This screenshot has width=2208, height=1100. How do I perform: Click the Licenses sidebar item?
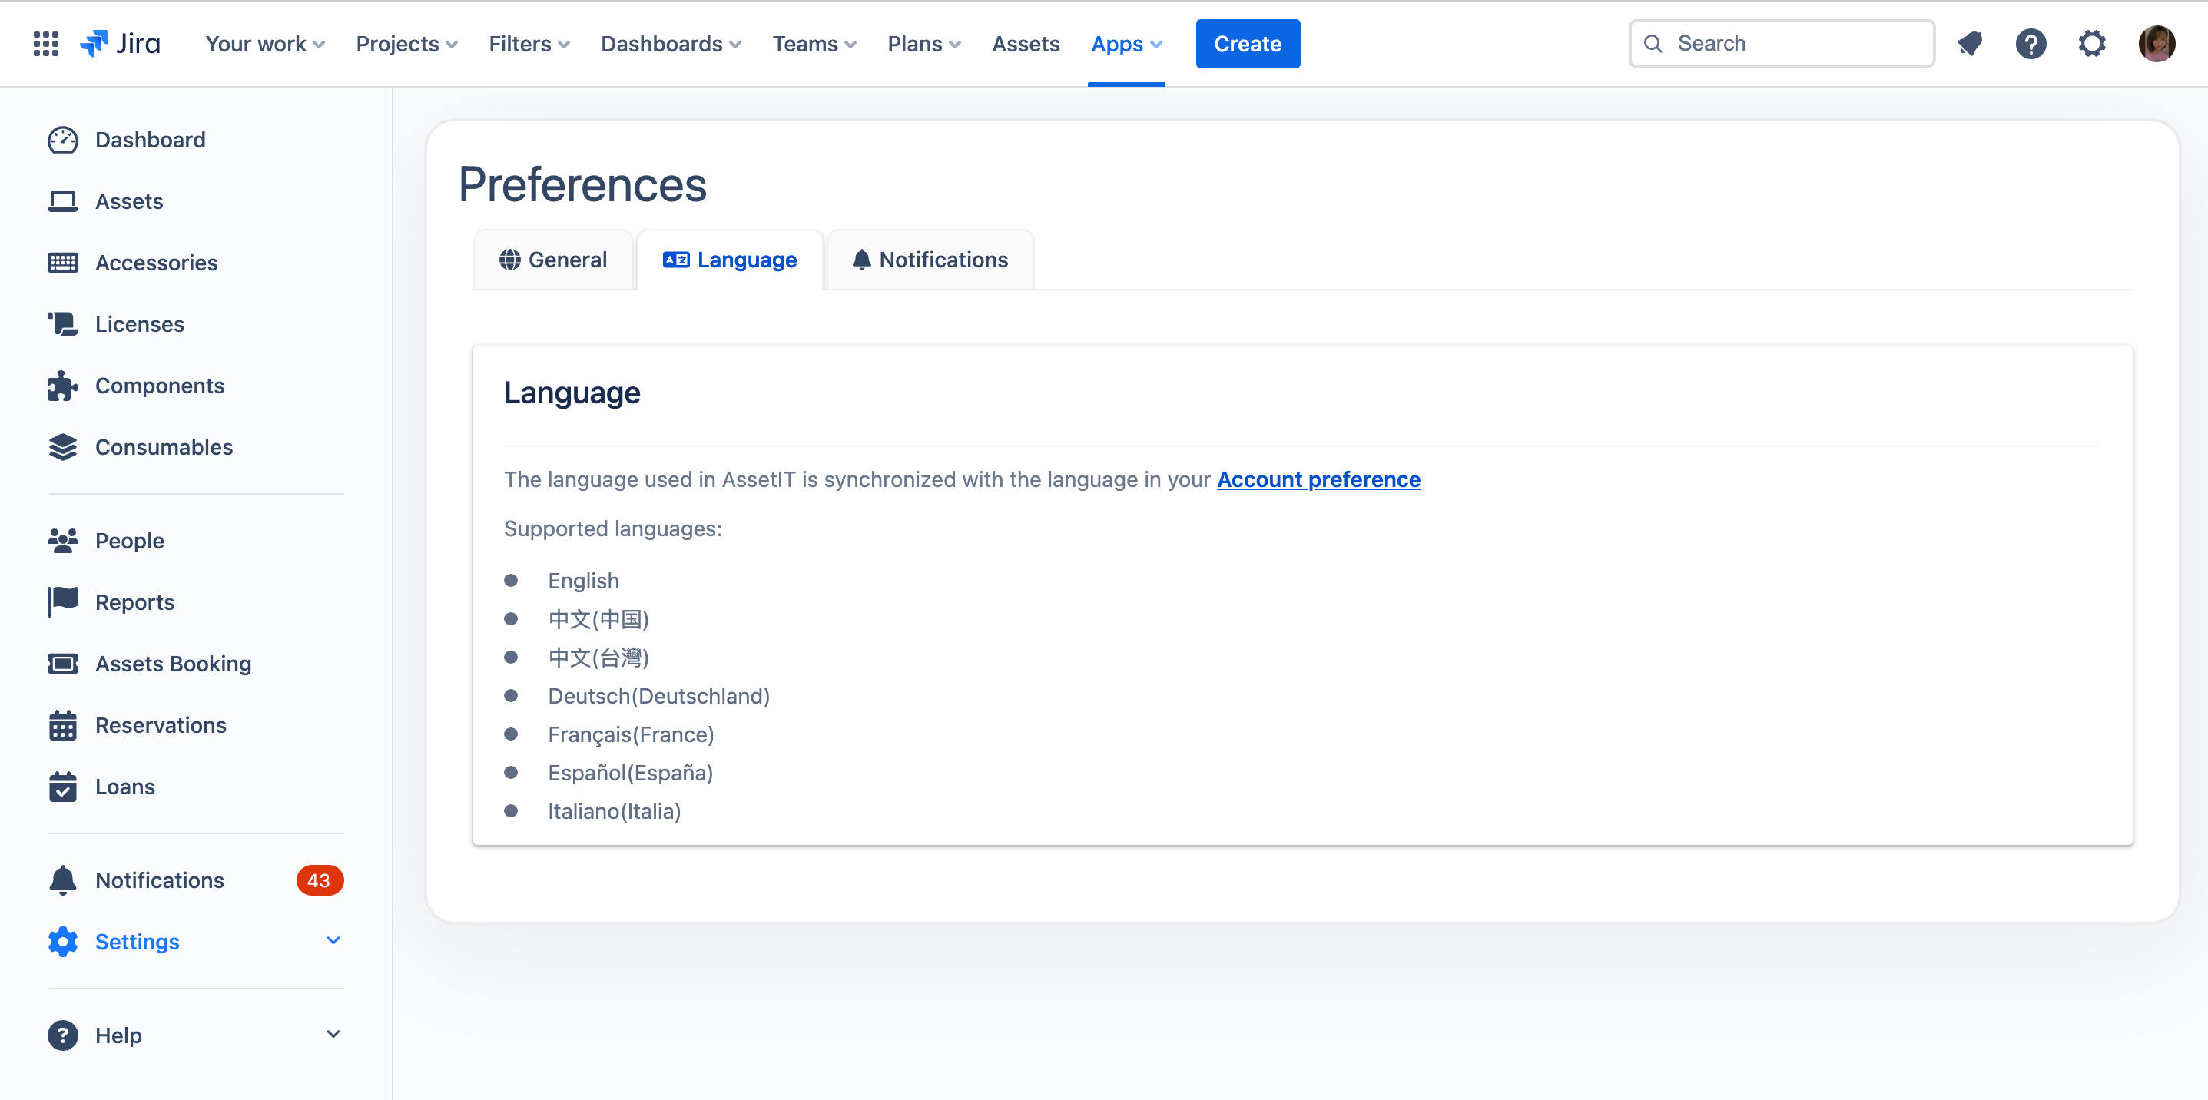pyautogui.click(x=139, y=324)
